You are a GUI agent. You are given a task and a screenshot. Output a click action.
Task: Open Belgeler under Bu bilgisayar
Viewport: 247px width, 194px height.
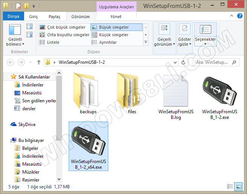30,148
